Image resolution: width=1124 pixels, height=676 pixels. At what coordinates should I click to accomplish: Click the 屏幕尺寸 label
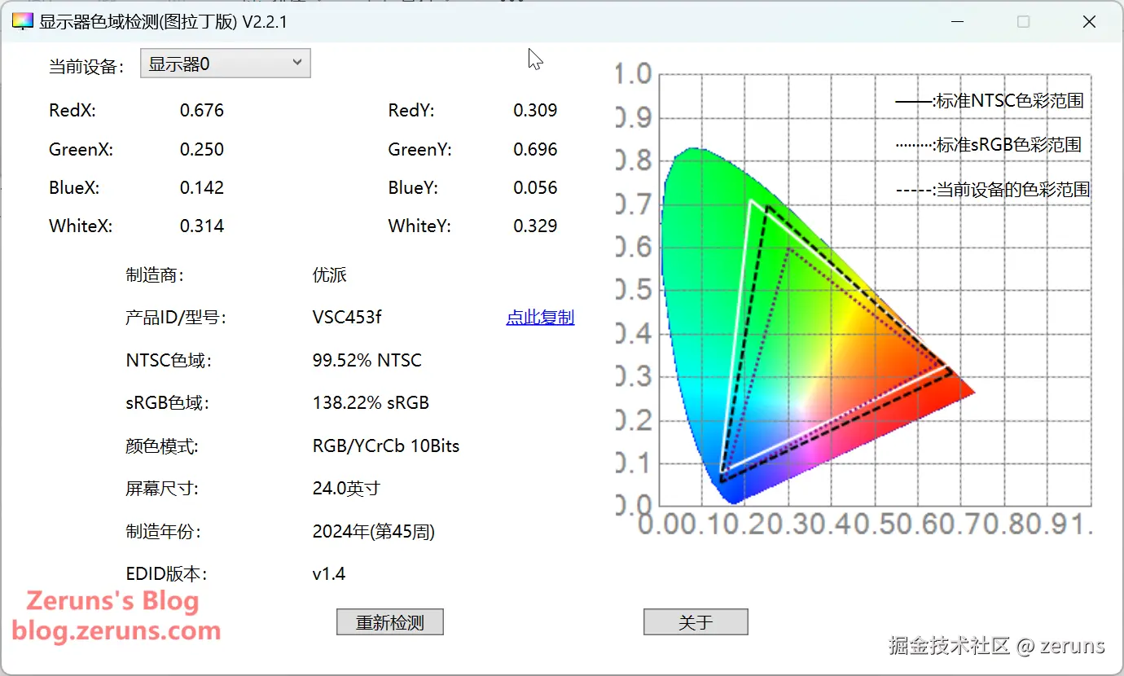tap(162, 489)
